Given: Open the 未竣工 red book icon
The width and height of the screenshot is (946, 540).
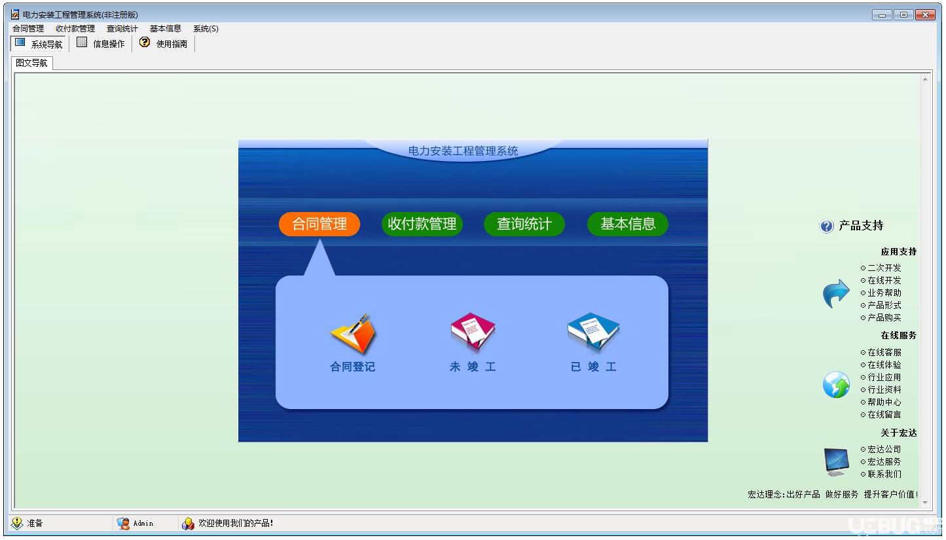Looking at the screenshot, I should (473, 332).
